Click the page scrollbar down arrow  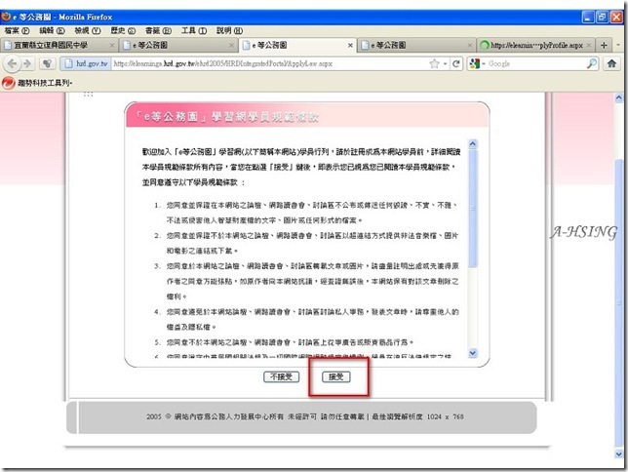[619, 453]
